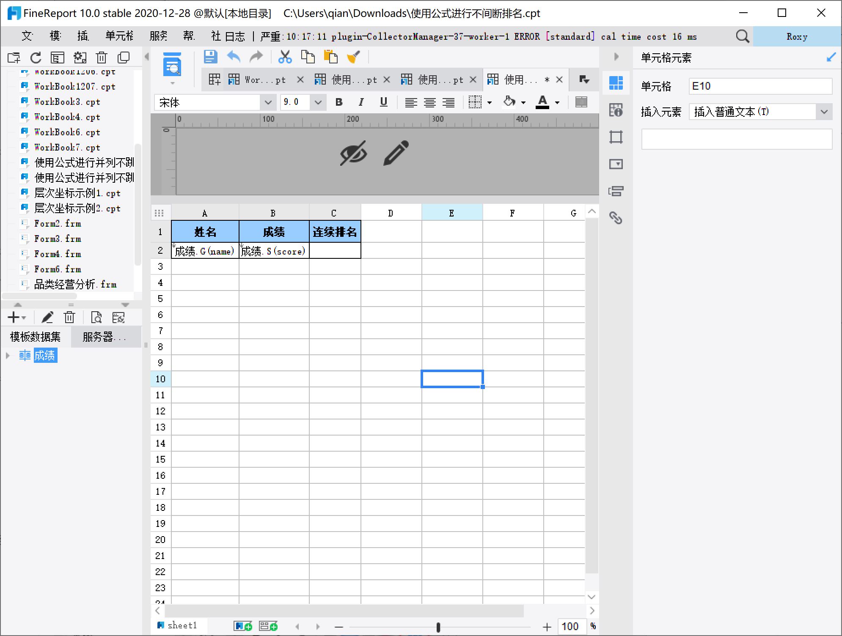Toggle bold formatting
The height and width of the screenshot is (636, 842).
tap(338, 102)
